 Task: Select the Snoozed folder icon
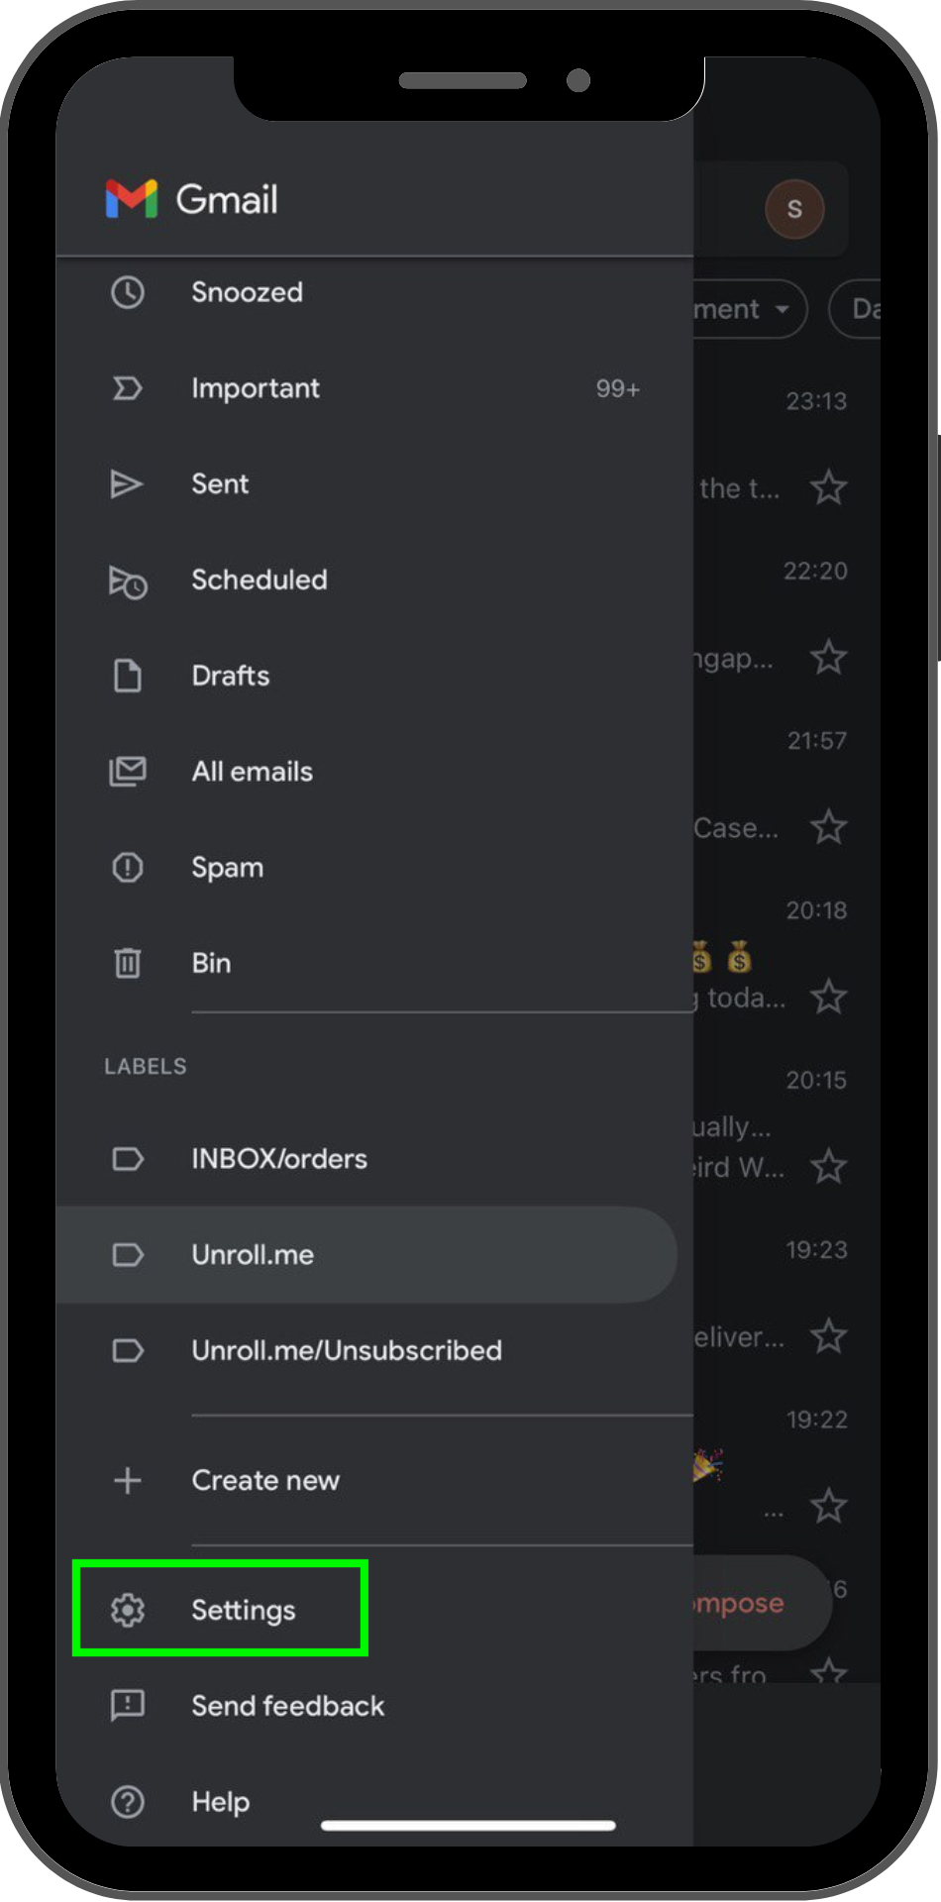127,292
